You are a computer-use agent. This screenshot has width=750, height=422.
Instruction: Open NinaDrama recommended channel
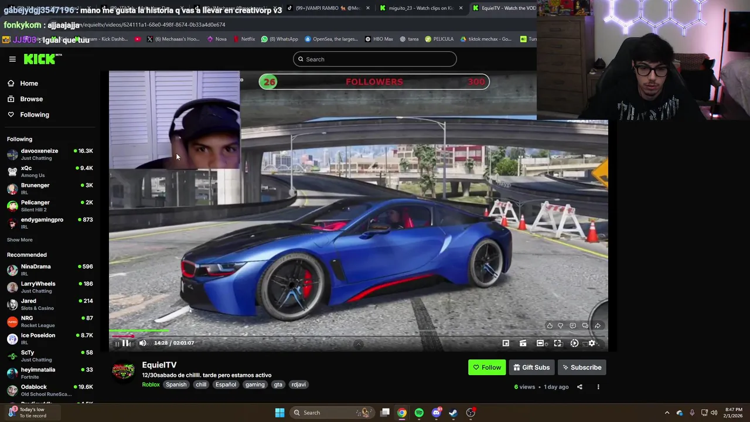tap(50, 270)
